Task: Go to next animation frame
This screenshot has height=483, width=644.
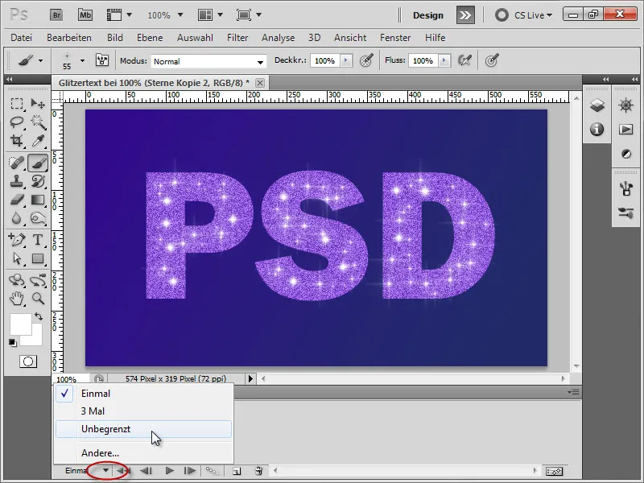Action: click(189, 471)
